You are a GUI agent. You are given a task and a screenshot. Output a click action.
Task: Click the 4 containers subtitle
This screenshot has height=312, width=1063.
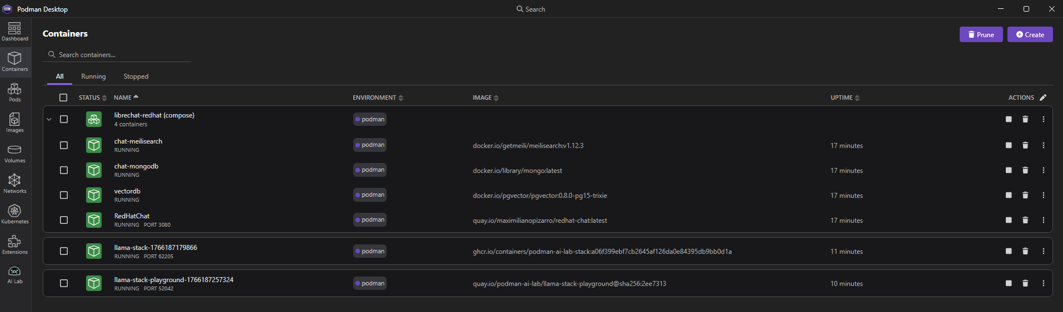tap(131, 124)
